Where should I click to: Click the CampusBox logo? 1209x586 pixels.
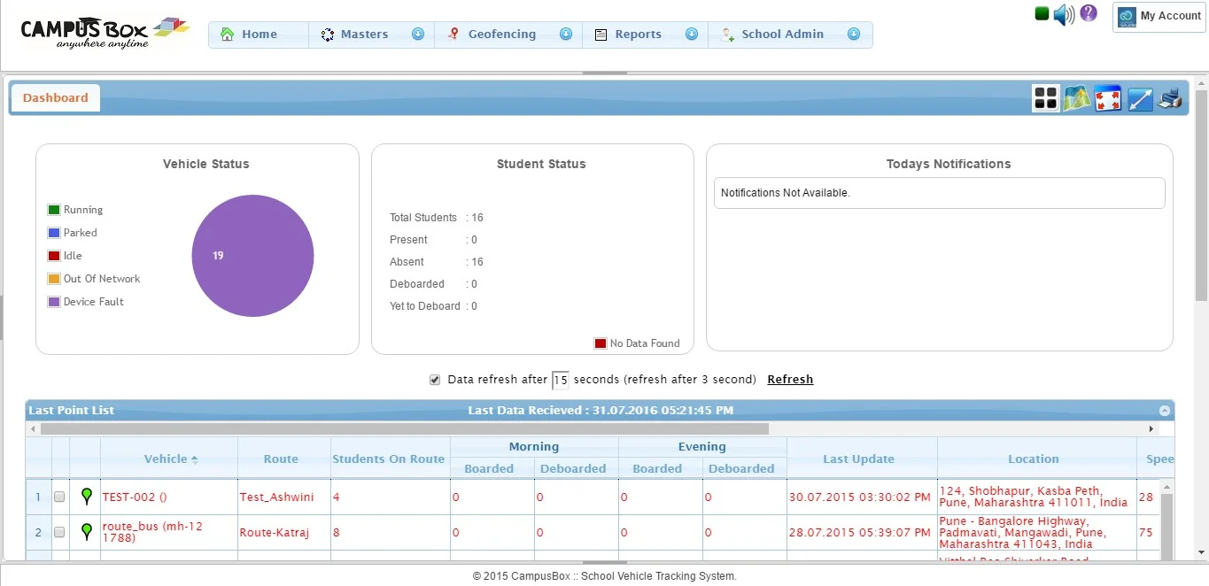[x=105, y=33]
